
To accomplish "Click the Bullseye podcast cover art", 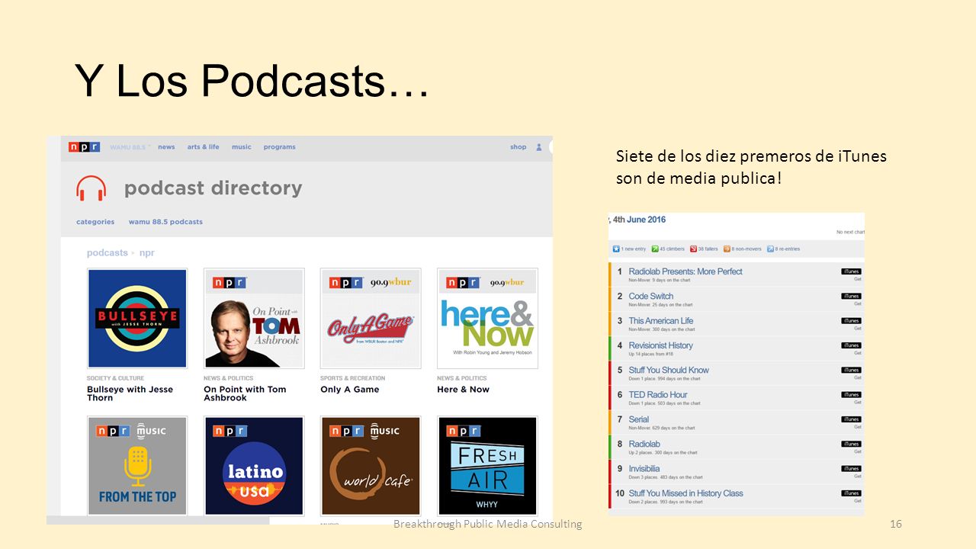I will [137, 319].
